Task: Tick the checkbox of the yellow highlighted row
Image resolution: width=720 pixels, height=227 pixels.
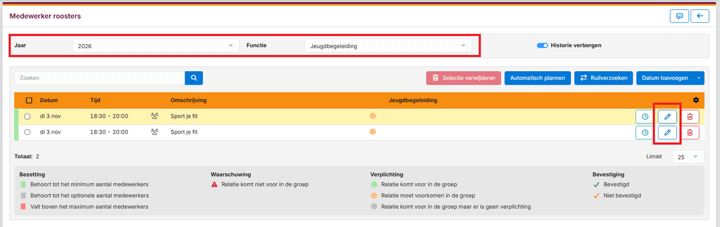Action: click(x=28, y=117)
